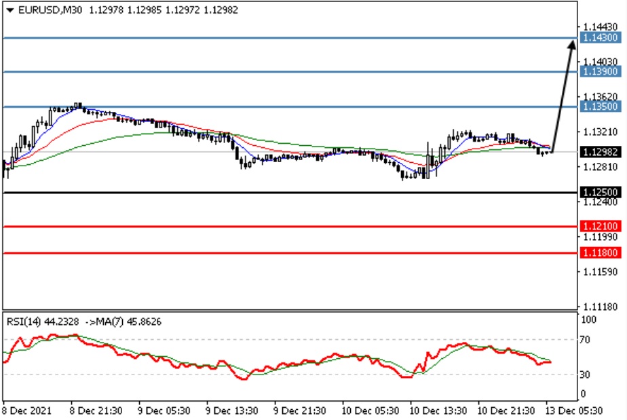
Task: Click the 10 Dec 21:30 time label
Action: click(x=506, y=411)
